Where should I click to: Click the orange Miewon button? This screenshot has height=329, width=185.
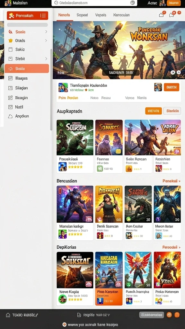point(153,111)
